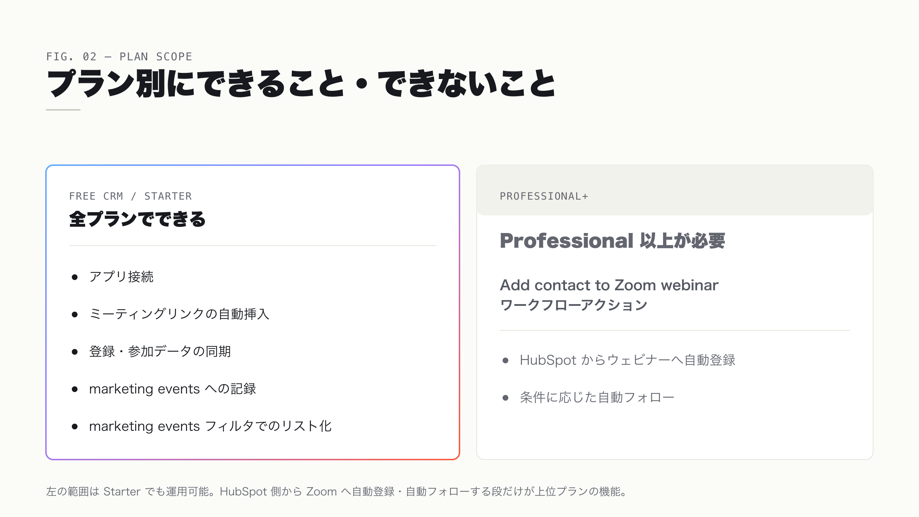Click the bullet ミーティングリンクの自動挿入

179,314
